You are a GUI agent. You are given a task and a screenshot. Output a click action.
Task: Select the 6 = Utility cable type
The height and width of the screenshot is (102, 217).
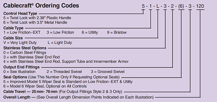(x=90, y=32)
